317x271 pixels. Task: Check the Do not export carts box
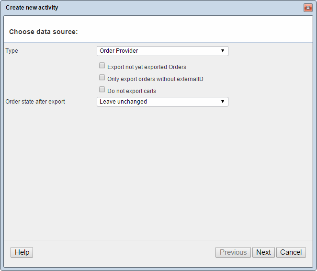click(102, 90)
